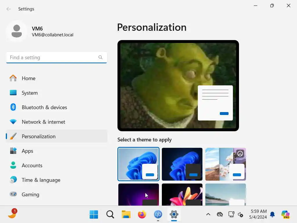Click the Find a setting search box
The width and height of the screenshot is (297, 223).
pyautogui.click(x=57, y=57)
